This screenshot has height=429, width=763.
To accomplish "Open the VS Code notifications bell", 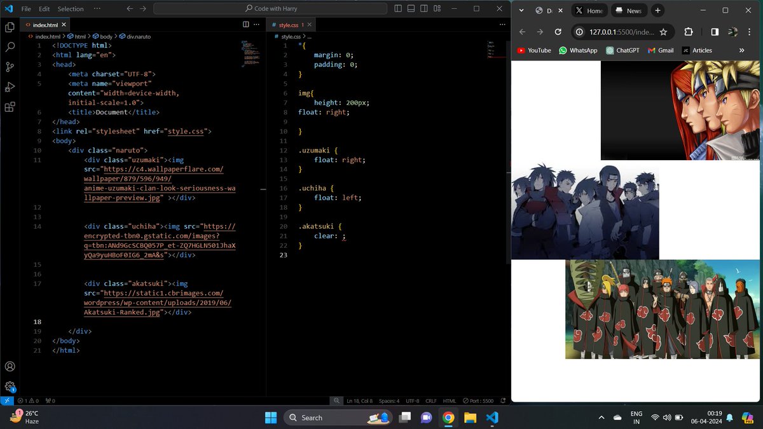I will pos(503,401).
